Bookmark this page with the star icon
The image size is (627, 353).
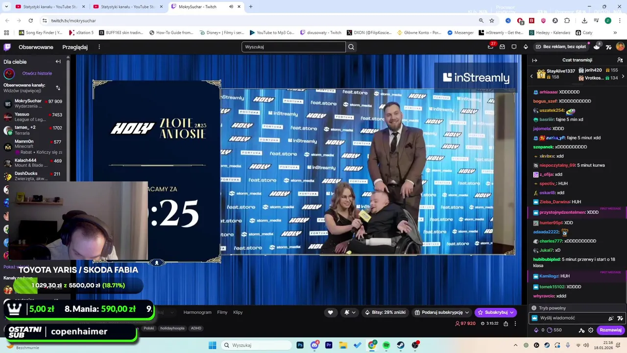click(x=492, y=21)
